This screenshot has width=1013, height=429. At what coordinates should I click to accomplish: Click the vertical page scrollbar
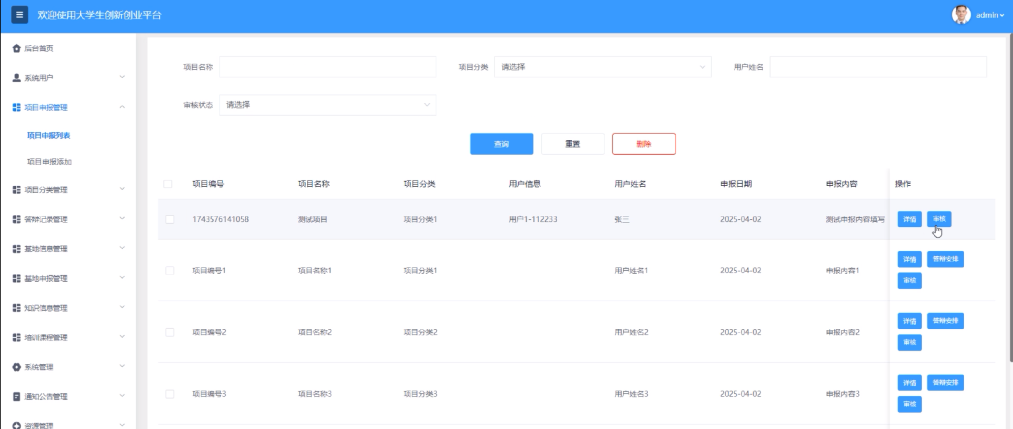pos(1010,196)
